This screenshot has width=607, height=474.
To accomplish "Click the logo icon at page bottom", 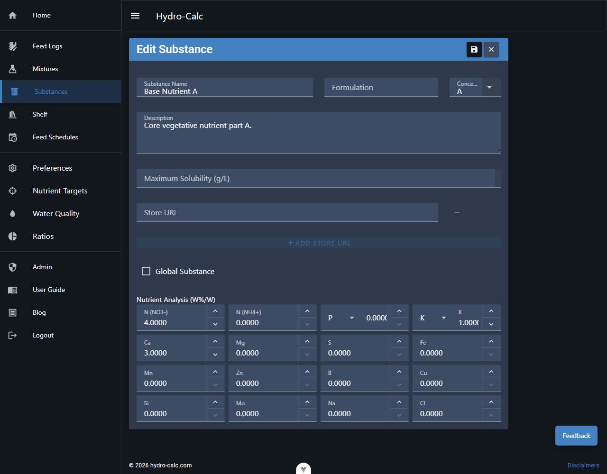I will click(x=303, y=469).
